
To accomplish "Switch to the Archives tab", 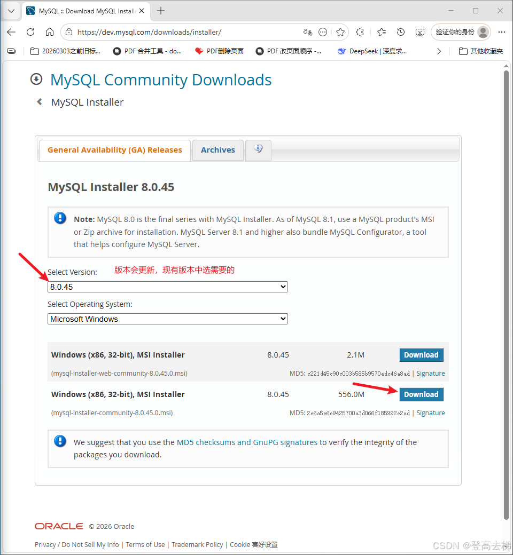I will [x=217, y=150].
